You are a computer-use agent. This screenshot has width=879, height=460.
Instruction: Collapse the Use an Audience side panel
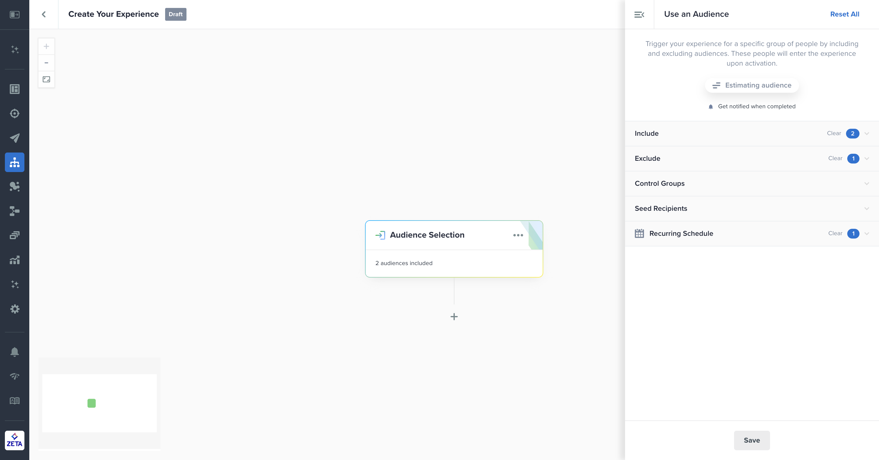click(639, 14)
